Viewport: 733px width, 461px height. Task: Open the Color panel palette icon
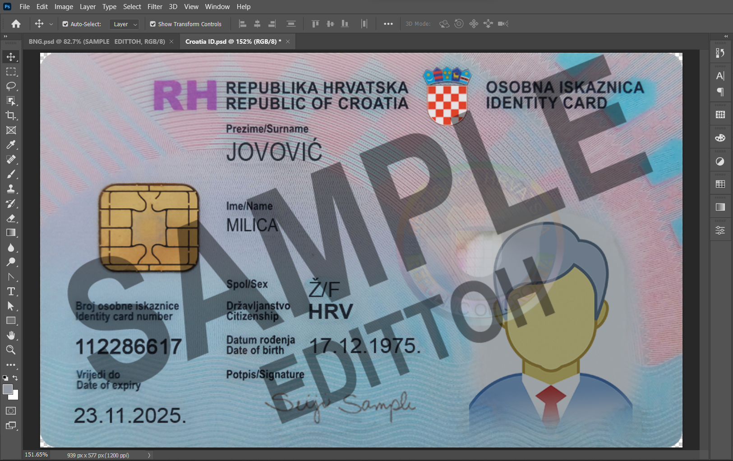point(720,138)
